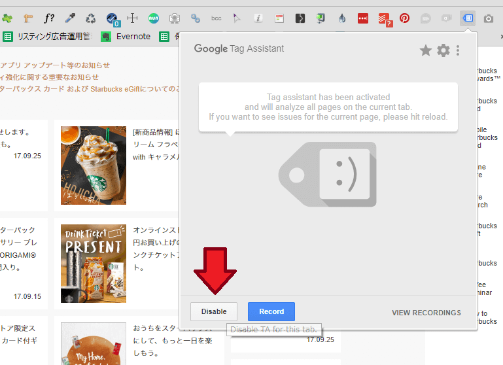The image size is (503, 365).
Task: Open the third spreadsheet bookmark after Evernote
Action: tap(169, 37)
